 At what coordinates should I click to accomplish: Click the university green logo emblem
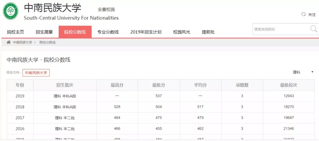tap(11, 11)
